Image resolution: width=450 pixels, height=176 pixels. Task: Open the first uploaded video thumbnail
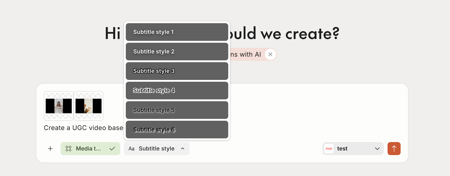click(59, 106)
